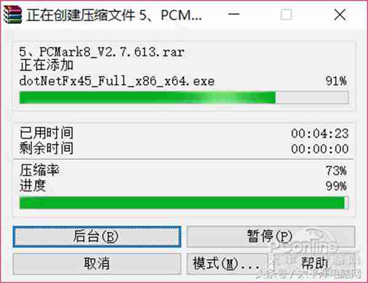The image size is (368, 283).
Task: Click the window title 正在创建压缩文件 text
Action: click(x=81, y=15)
